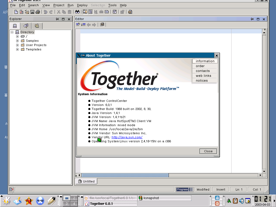Click the Editor forward arrow icon
This screenshot has width=276, height=207.
click(x=94, y=25)
